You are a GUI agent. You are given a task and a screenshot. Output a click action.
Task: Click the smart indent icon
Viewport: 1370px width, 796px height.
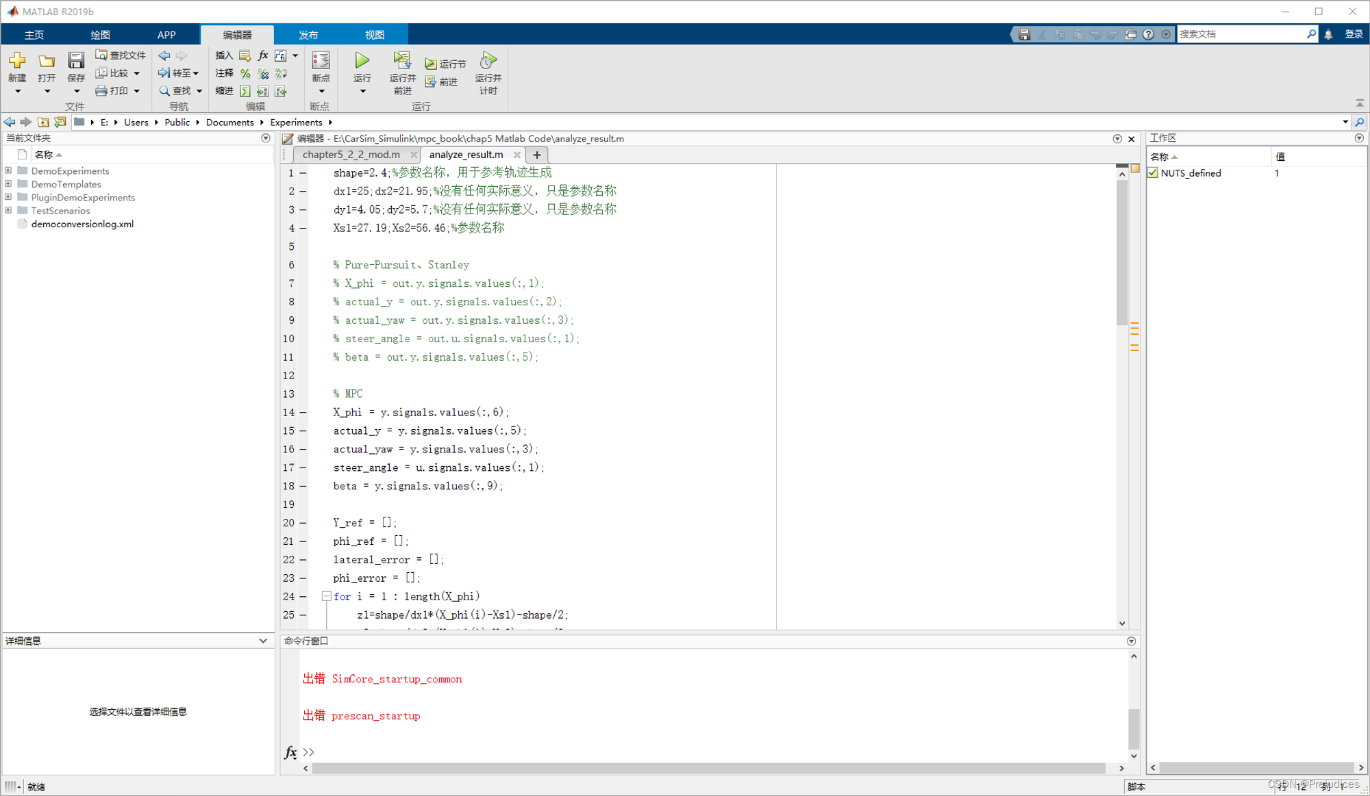[x=245, y=91]
